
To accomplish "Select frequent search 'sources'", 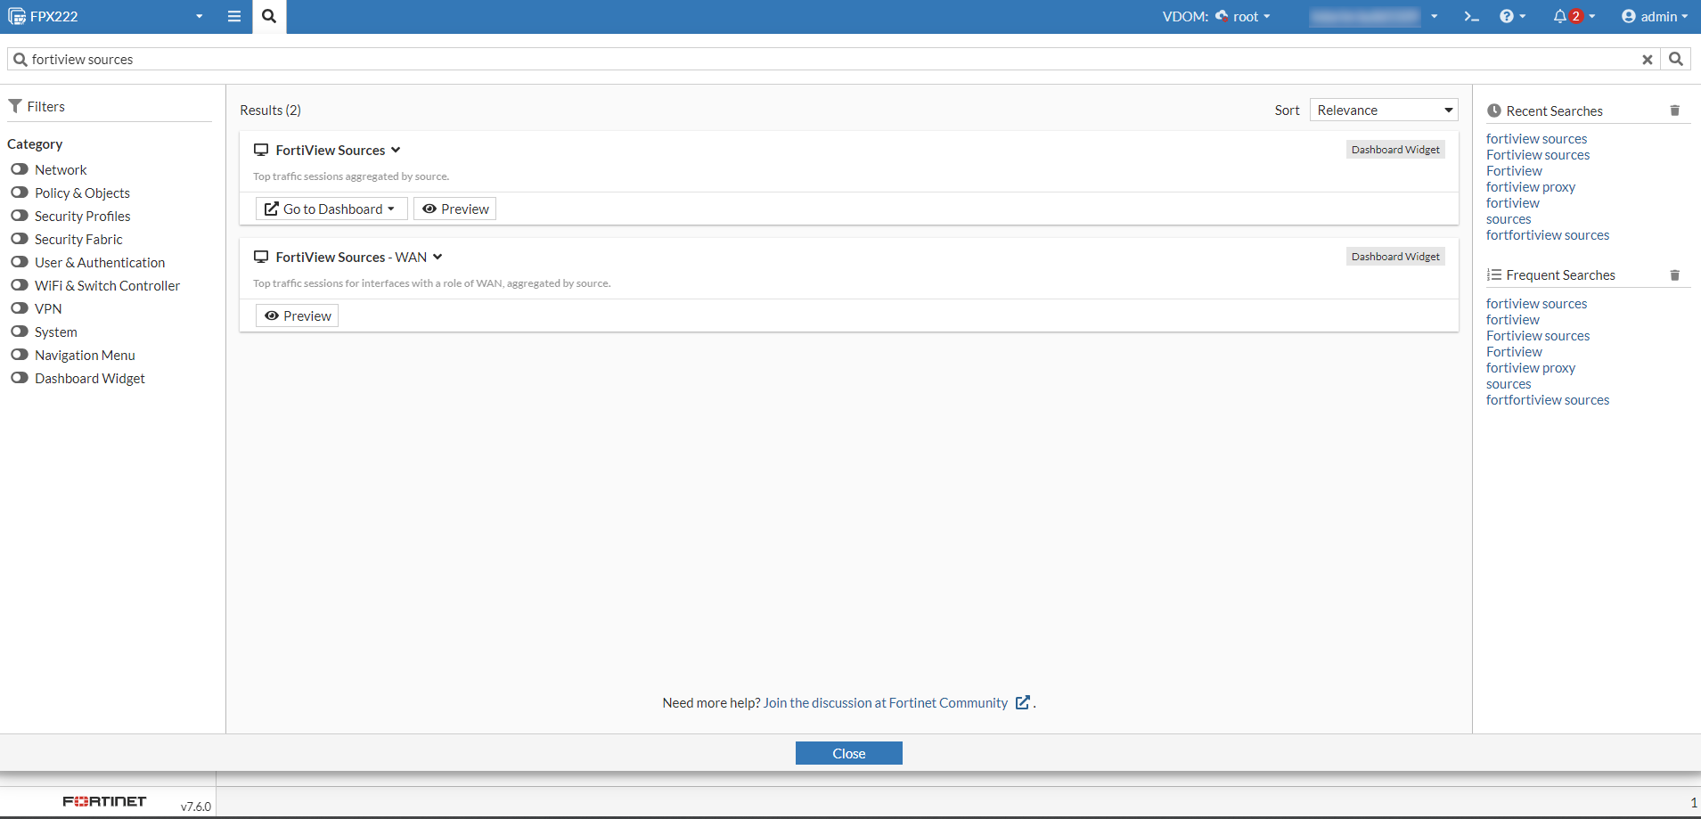I will coord(1509,384).
